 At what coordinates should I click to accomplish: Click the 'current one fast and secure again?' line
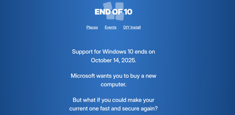pyautogui.click(x=113, y=108)
